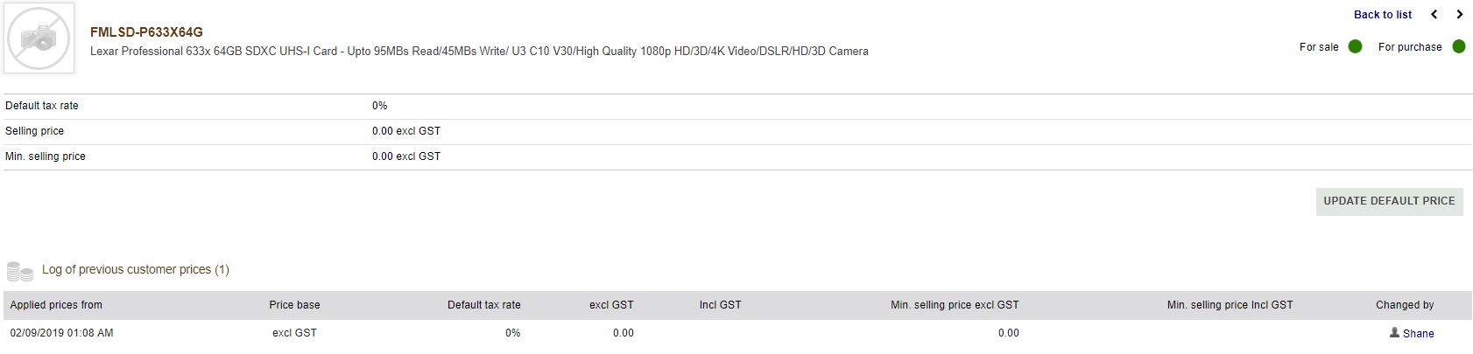Image resolution: width=1473 pixels, height=354 pixels.
Task: Go to previous product arrow
Action: (x=1434, y=14)
